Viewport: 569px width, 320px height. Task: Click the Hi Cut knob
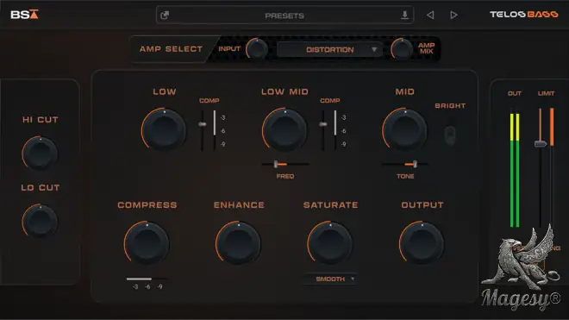pos(40,154)
